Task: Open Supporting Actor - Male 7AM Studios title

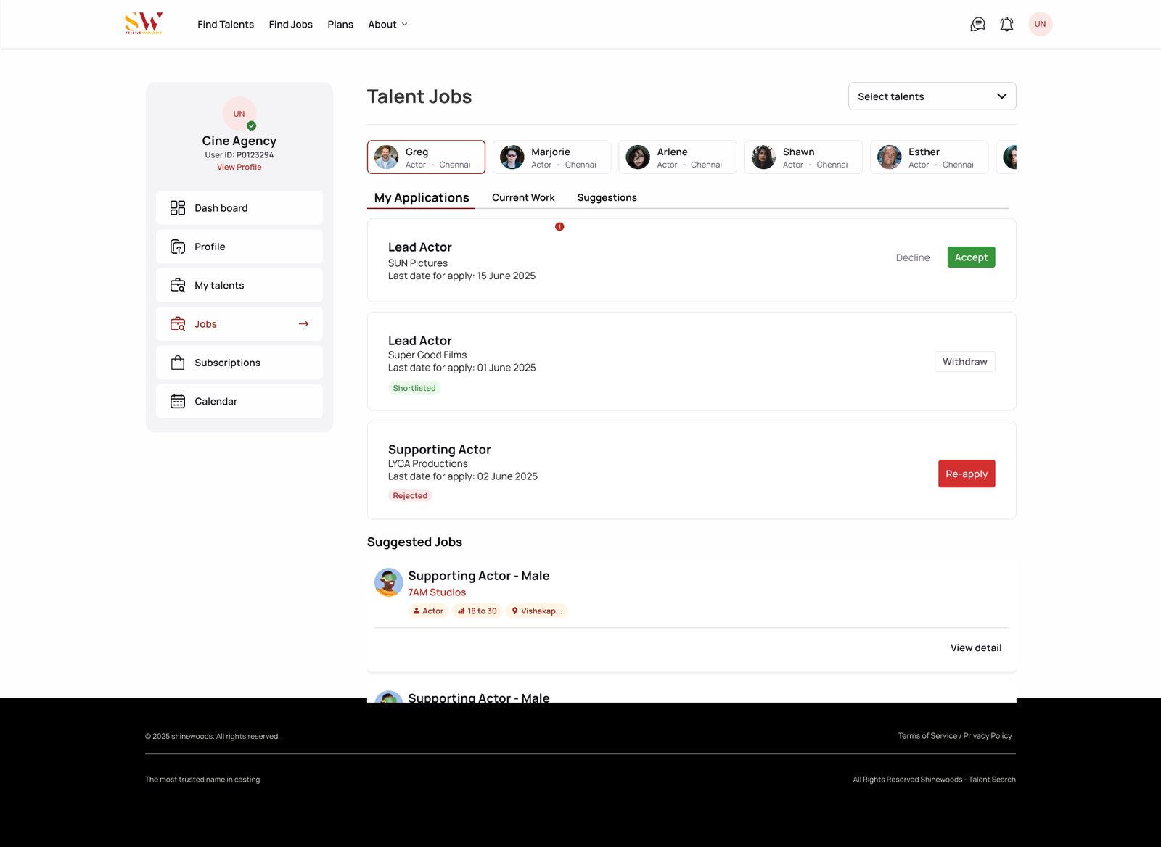Action: pyautogui.click(x=479, y=576)
